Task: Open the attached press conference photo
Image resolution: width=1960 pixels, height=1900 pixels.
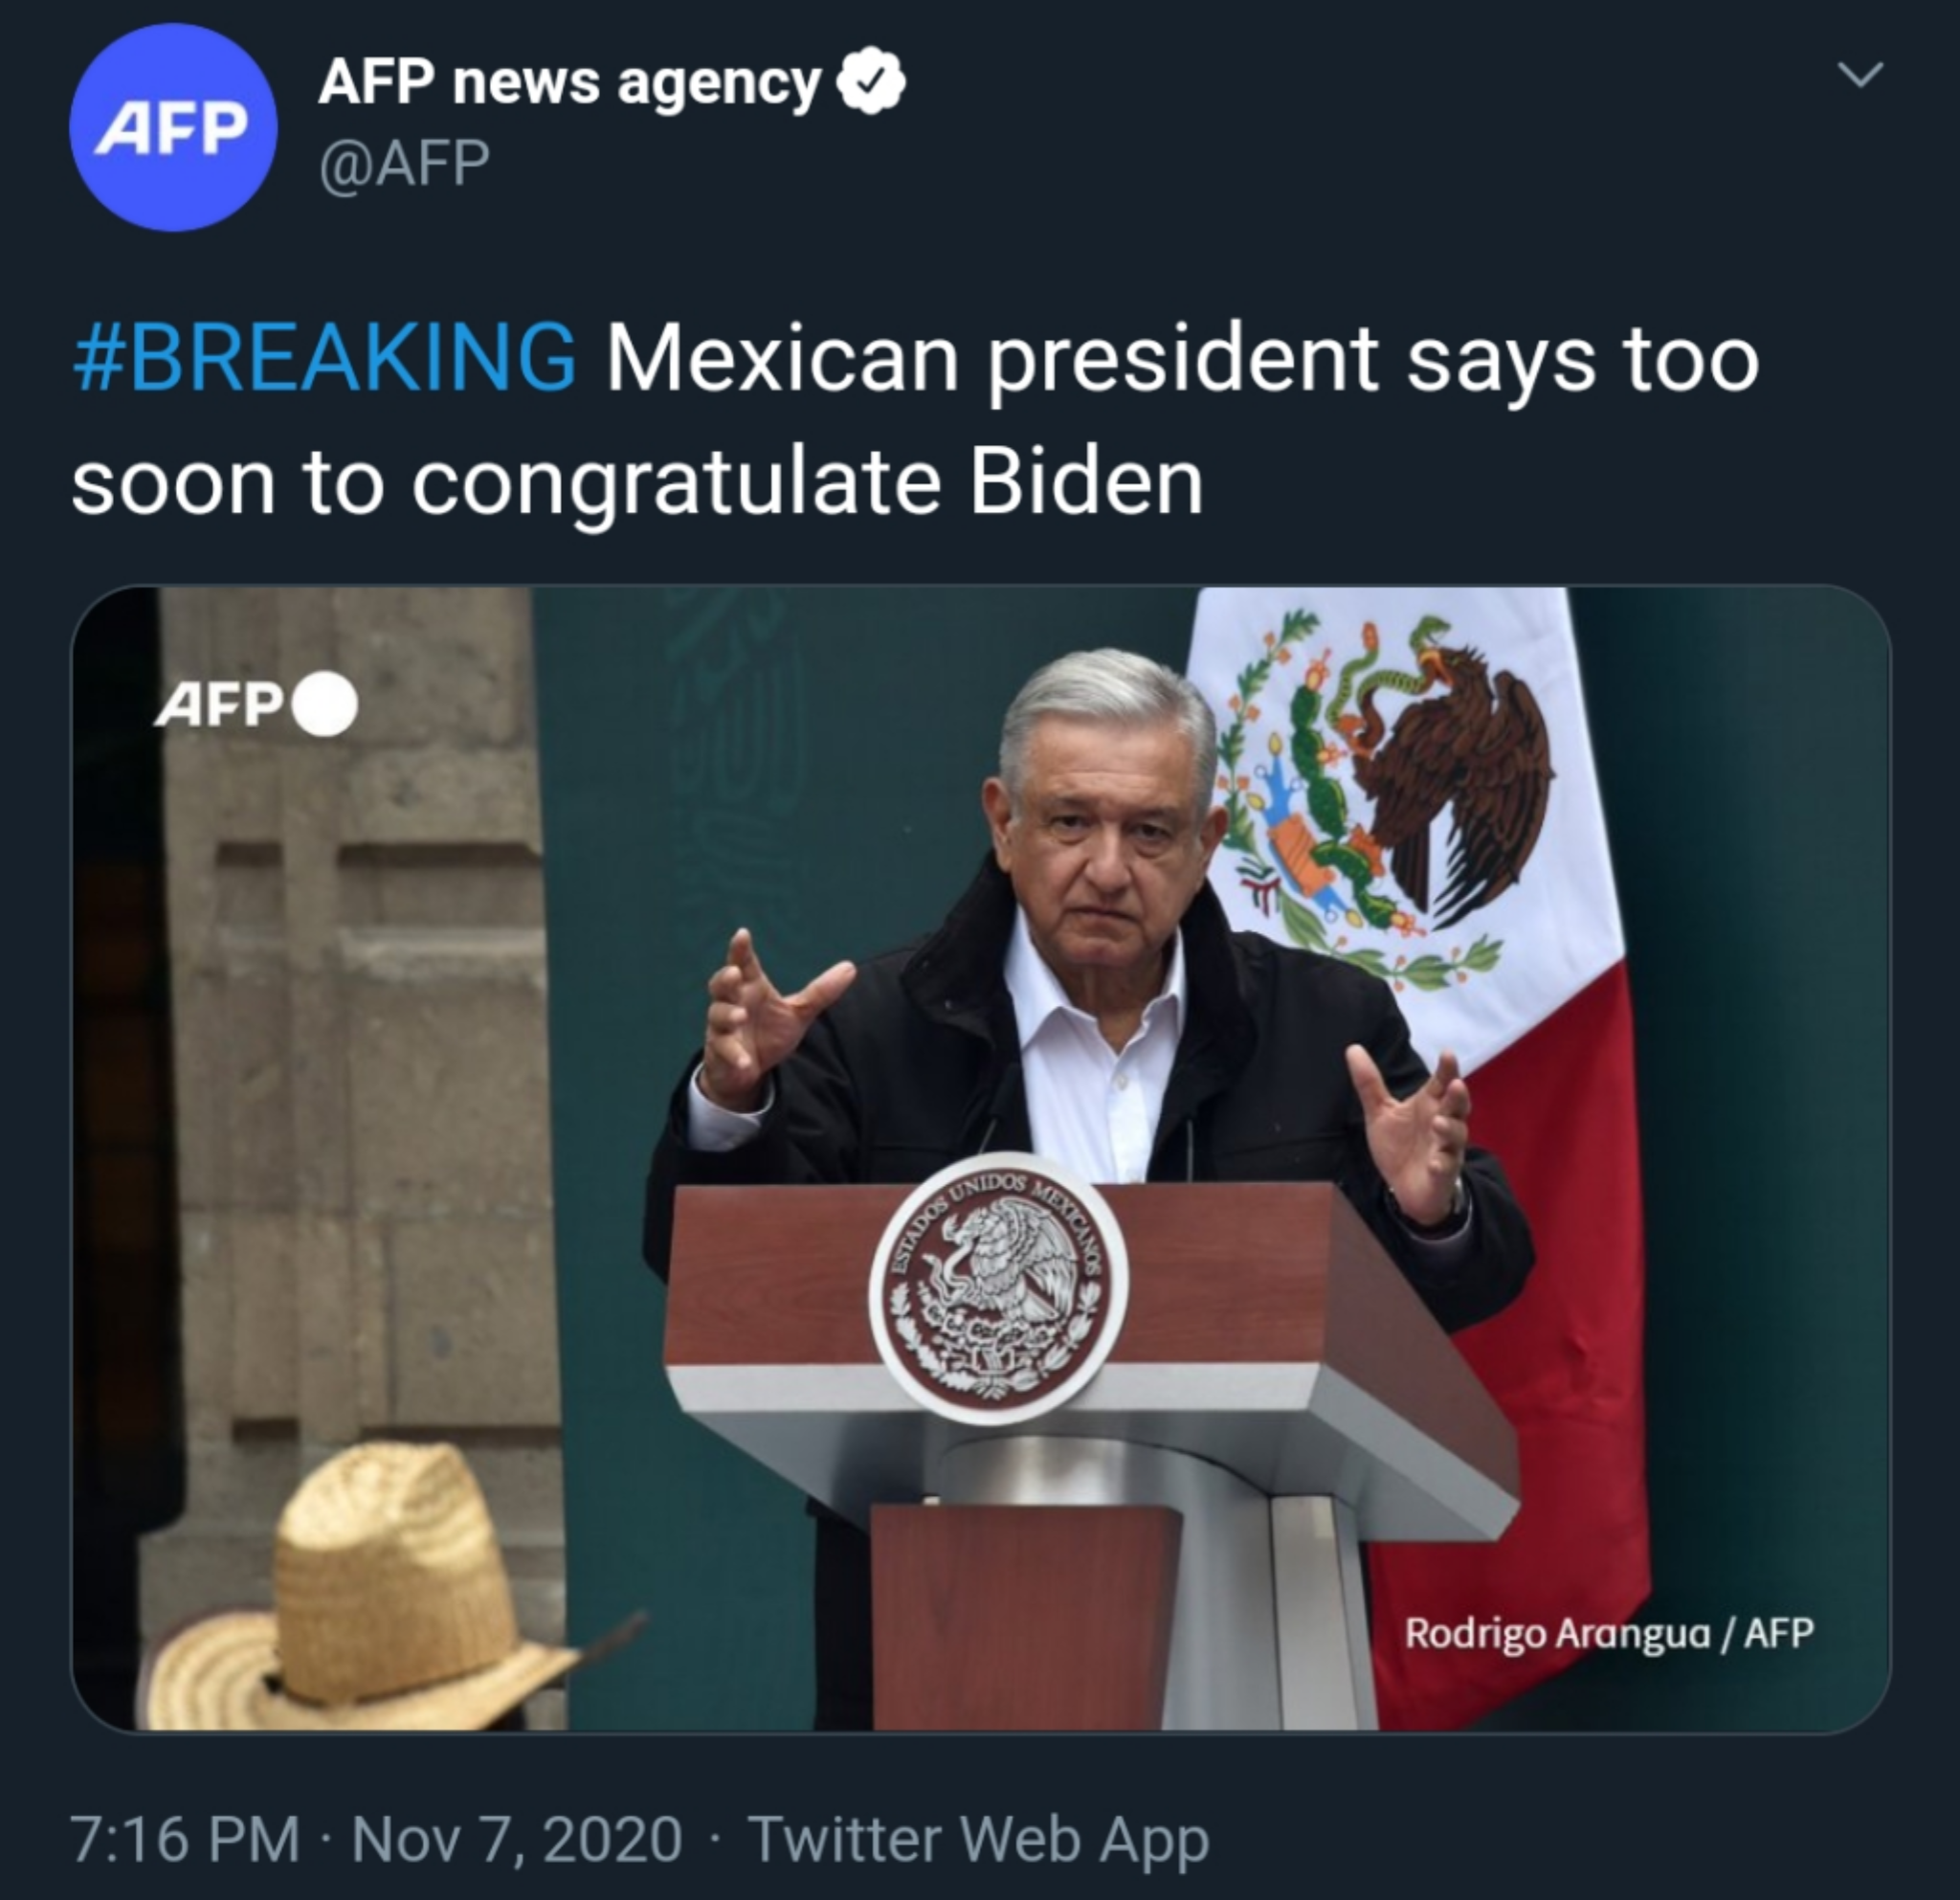Action: click(980, 1159)
